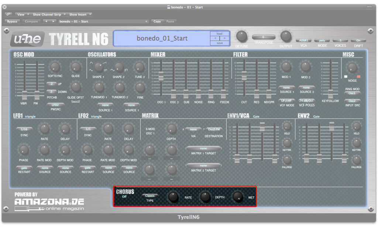Open INPUT SRC Osc2 selector

click(352, 101)
